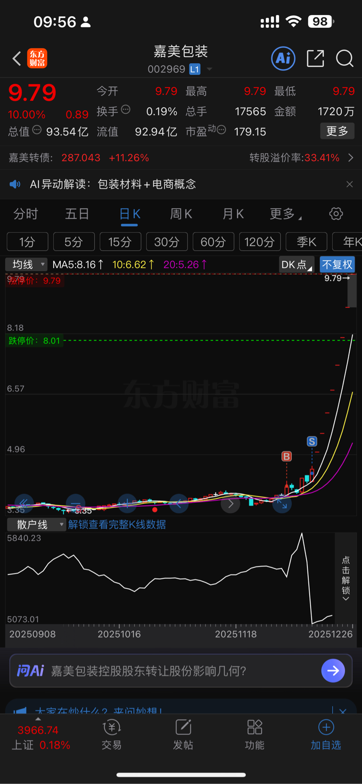Screen dimensions: 362x784
Task: Tap the right arrow chart control
Action: pos(230,504)
